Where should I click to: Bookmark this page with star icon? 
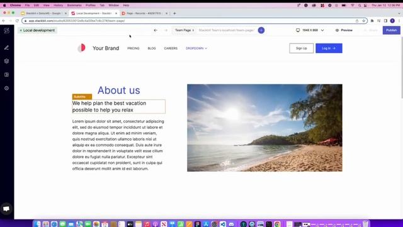point(364,21)
